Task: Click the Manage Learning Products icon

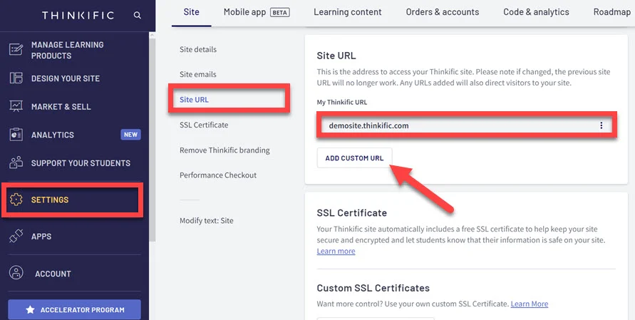Action: coord(16,50)
